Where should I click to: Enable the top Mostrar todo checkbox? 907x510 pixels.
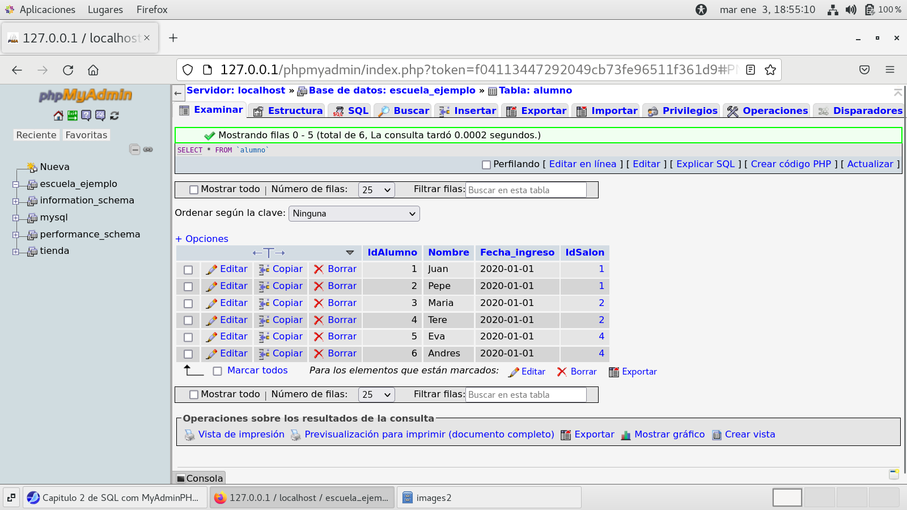[x=194, y=190]
